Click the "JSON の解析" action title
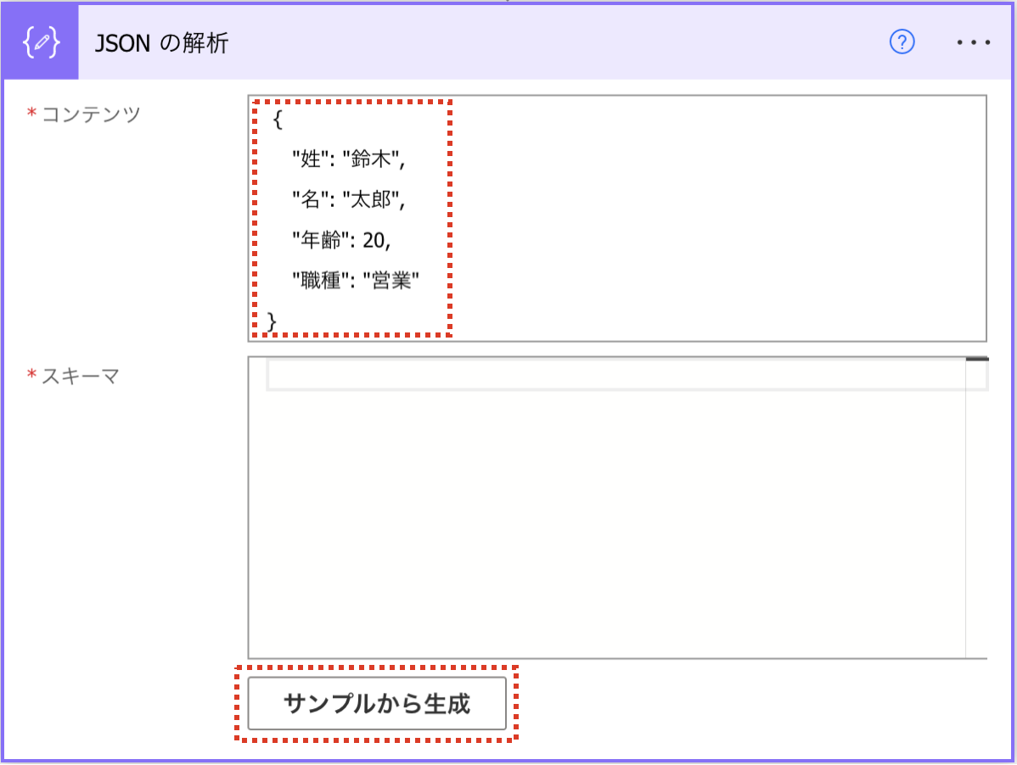This screenshot has width=1017, height=765. pyautogui.click(x=162, y=43)
